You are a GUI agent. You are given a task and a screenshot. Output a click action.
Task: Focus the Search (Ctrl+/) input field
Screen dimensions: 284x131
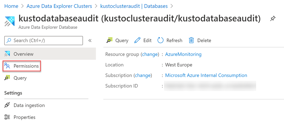coord(43,40)
